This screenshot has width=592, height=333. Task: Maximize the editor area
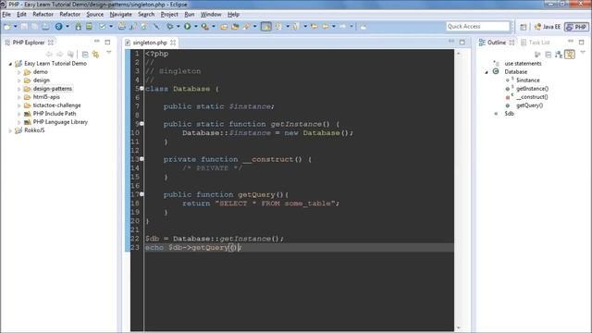462,42
